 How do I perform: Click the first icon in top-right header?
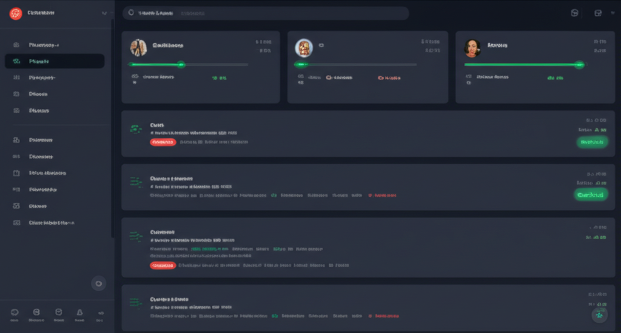[x=574, y=13]
